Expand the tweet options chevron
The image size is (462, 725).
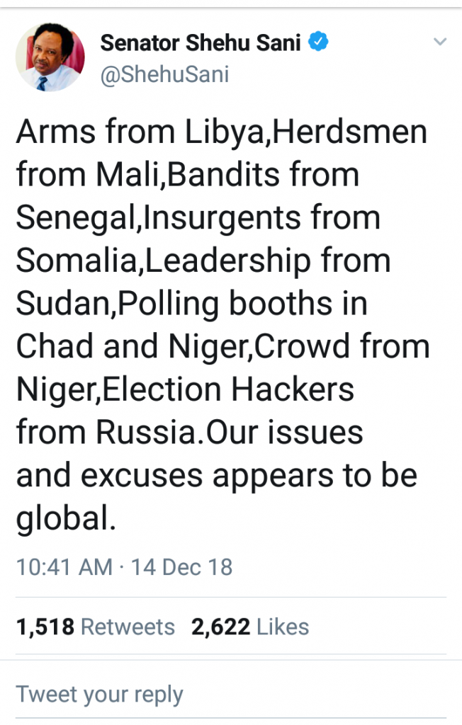440,43
